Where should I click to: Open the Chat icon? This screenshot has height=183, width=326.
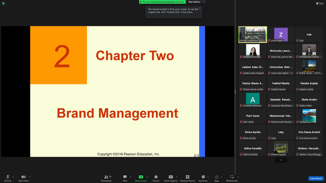(125, 177)
